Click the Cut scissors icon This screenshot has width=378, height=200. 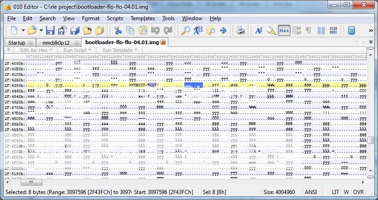point(118,31)
